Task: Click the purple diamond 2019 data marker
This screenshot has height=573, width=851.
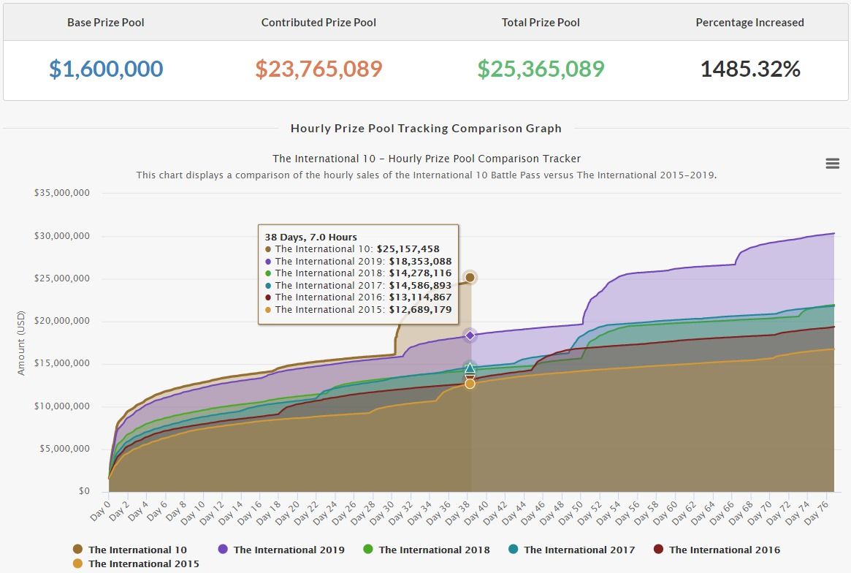Action: (x=470, y=335)
